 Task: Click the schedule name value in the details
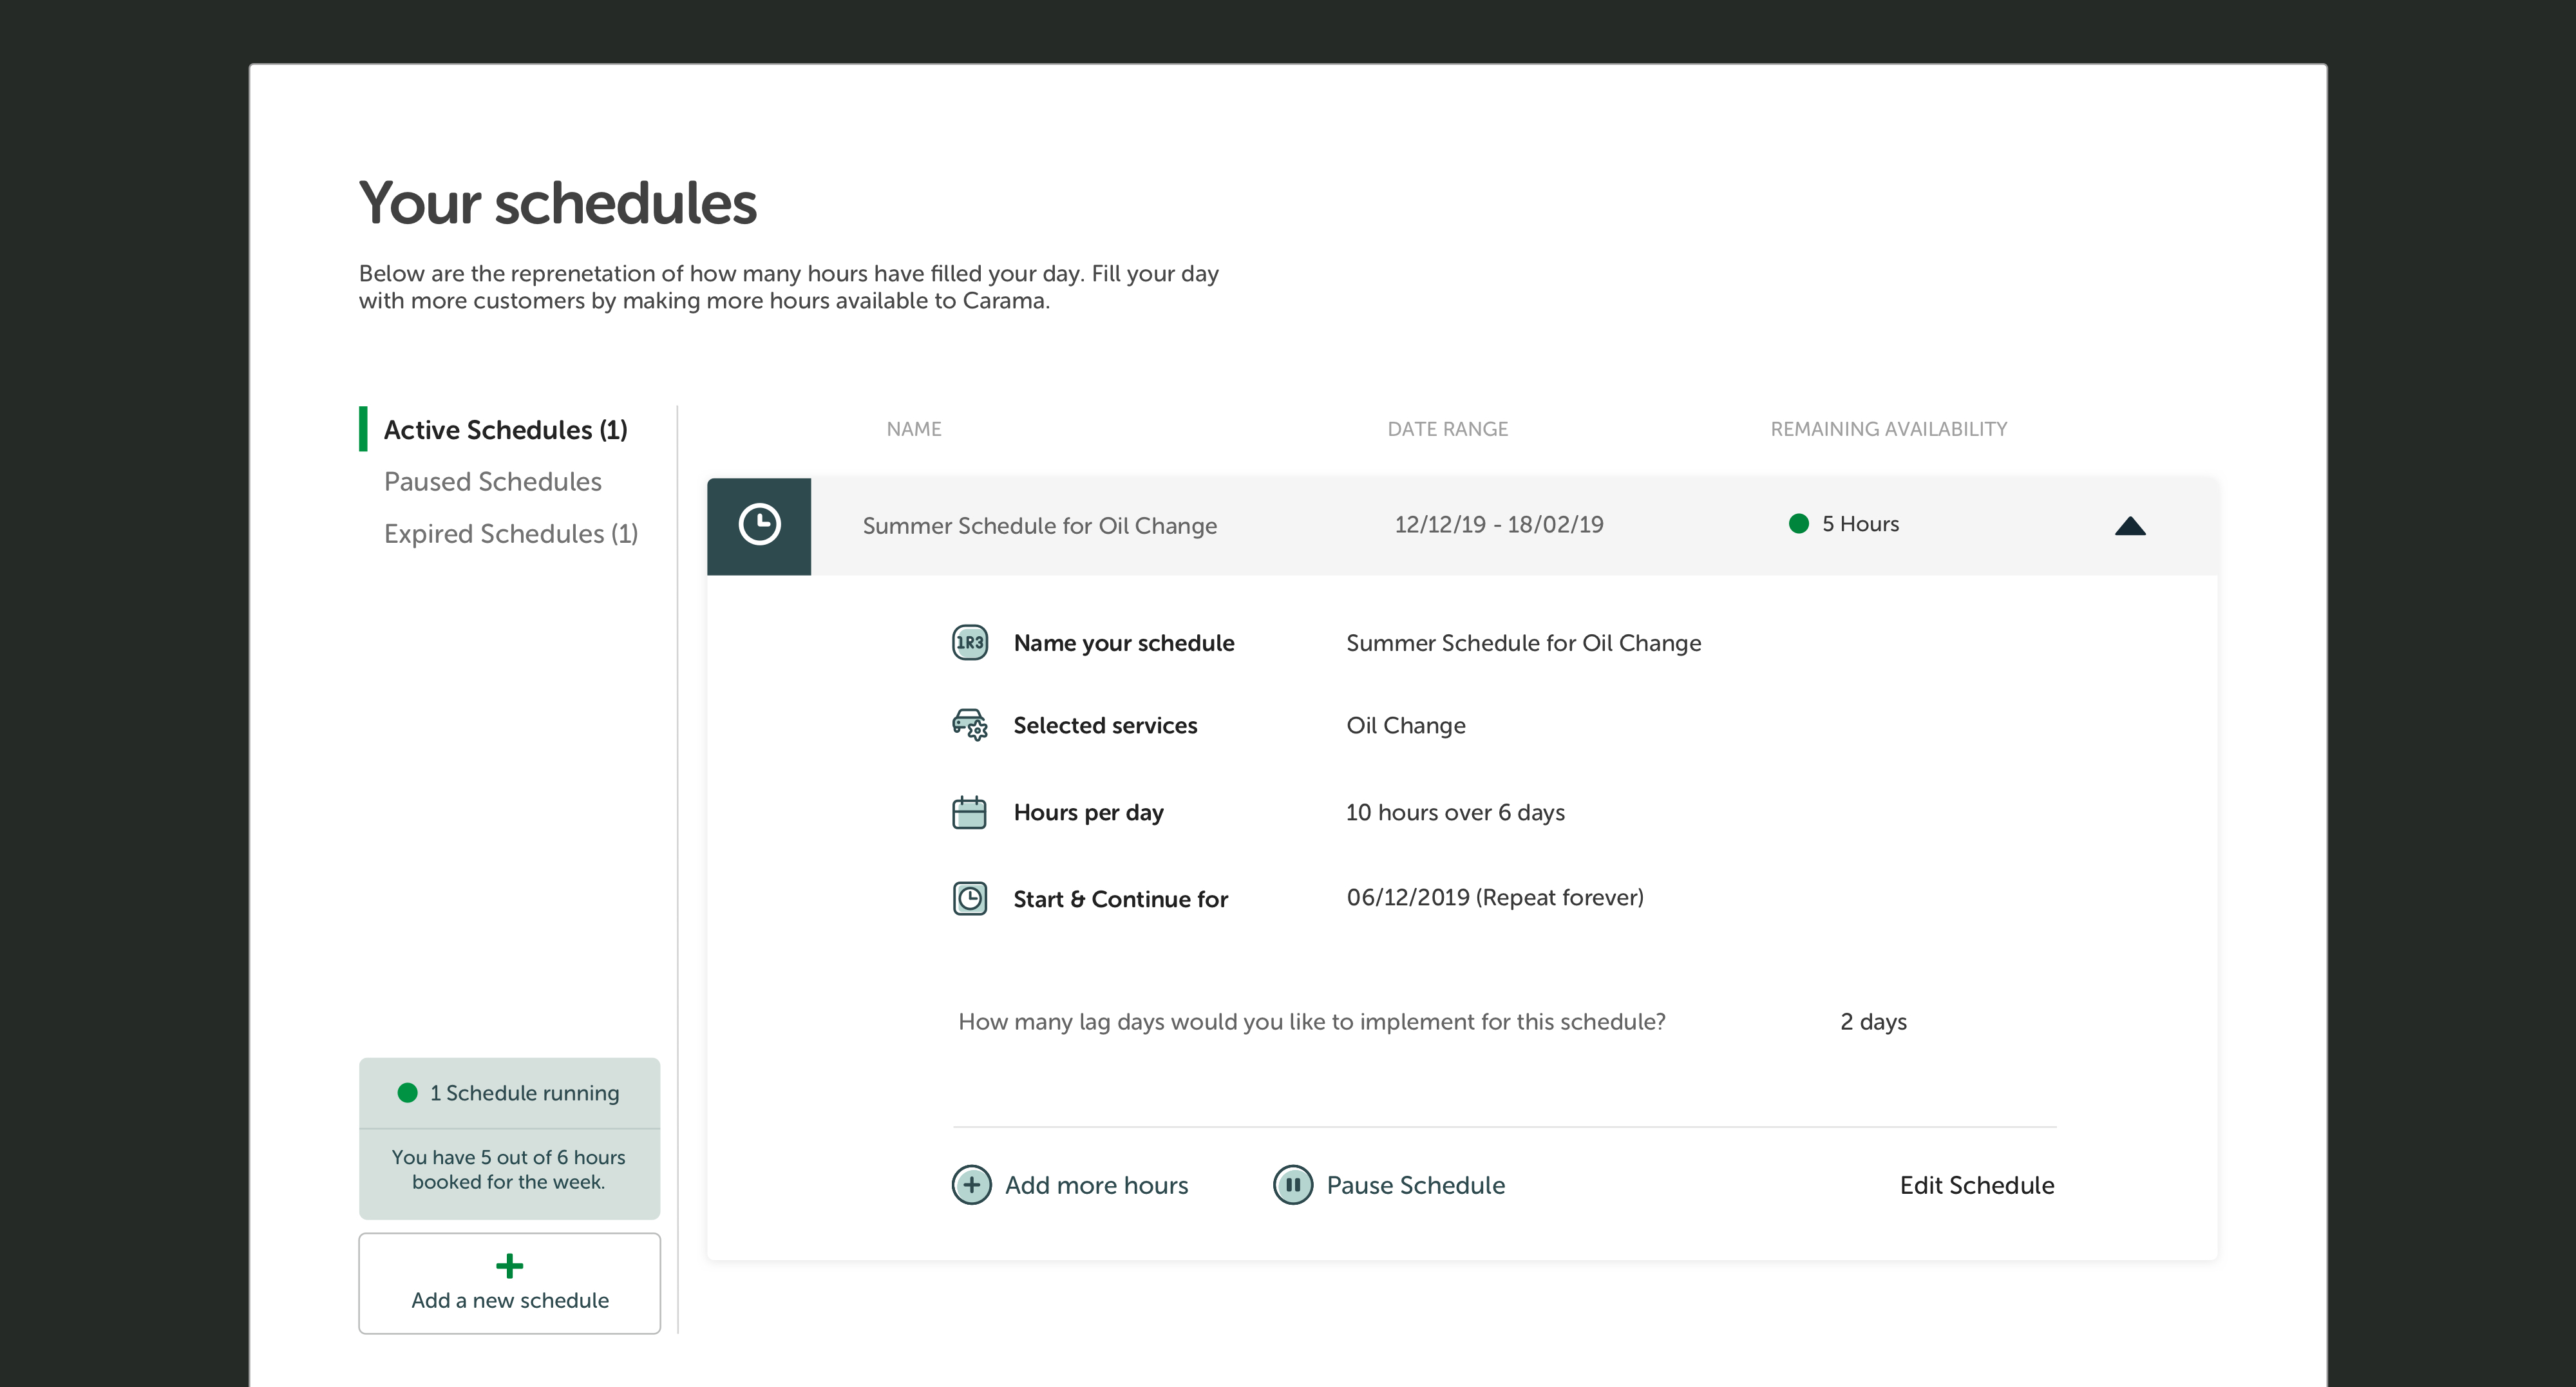pyautogui.click(x=1523, y=643)
